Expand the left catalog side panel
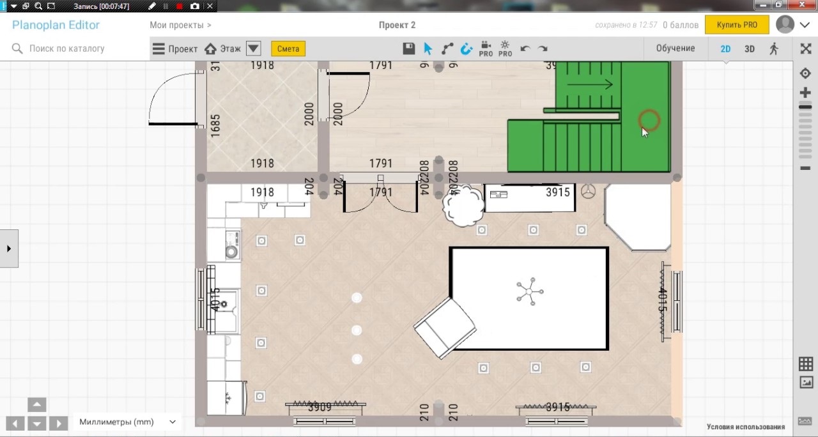This screenshot has height=437, width=818. point(9,249)
